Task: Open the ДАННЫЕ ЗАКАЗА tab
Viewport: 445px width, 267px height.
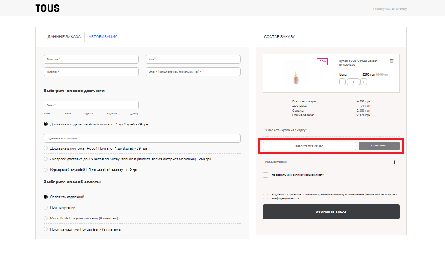Action: (x=64, y=37)
